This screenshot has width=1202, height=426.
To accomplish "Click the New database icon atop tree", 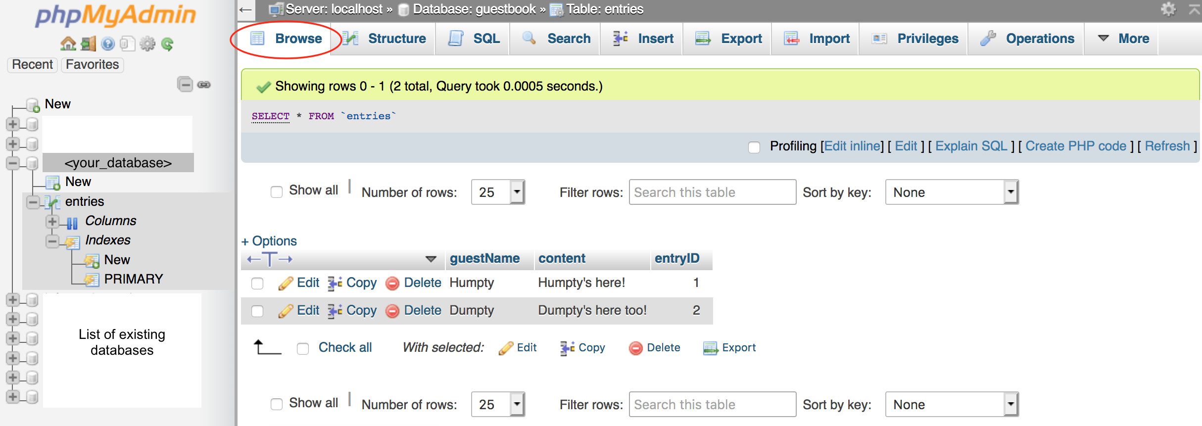I will [33, 105].
